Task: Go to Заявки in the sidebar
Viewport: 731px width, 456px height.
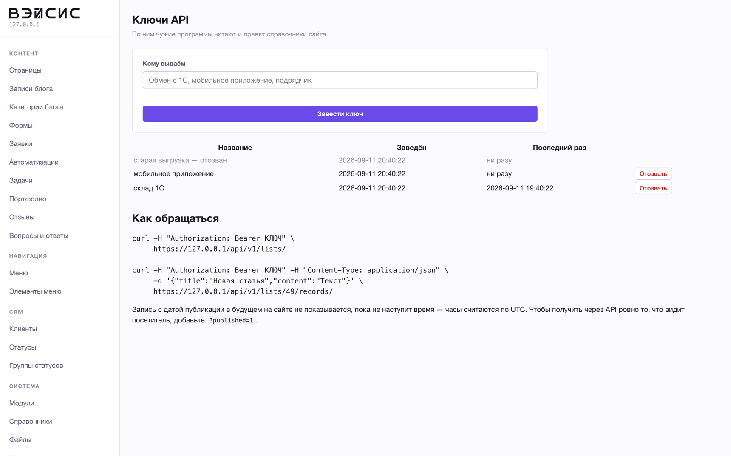Action: 21,143
